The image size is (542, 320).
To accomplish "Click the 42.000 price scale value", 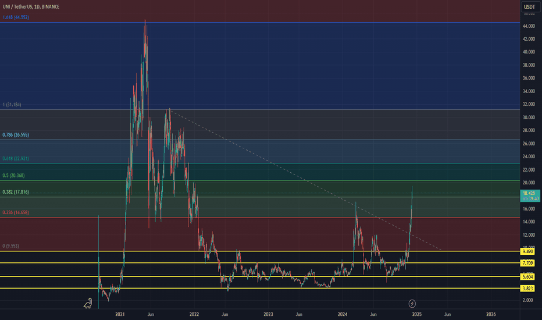I will pyautogui.click(x=529, y=39).
